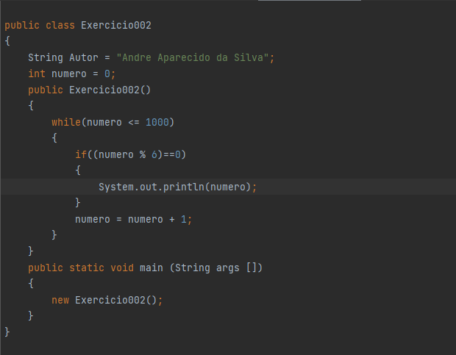Place cursor on the "Andre Aparecido da Silva" string
The height and width of the screenshot is (355, 456).
pyautogui.click(x=192, y=57)
